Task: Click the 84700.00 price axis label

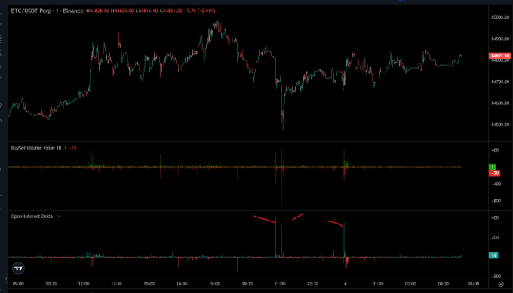Action: (501, 82)
